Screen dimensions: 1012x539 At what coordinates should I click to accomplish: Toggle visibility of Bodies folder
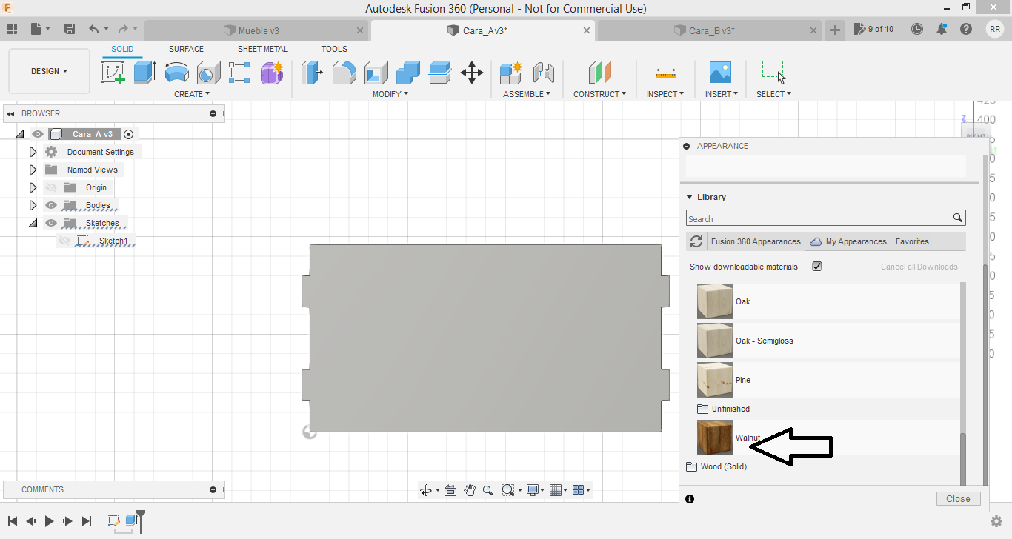tap(51, 205)
